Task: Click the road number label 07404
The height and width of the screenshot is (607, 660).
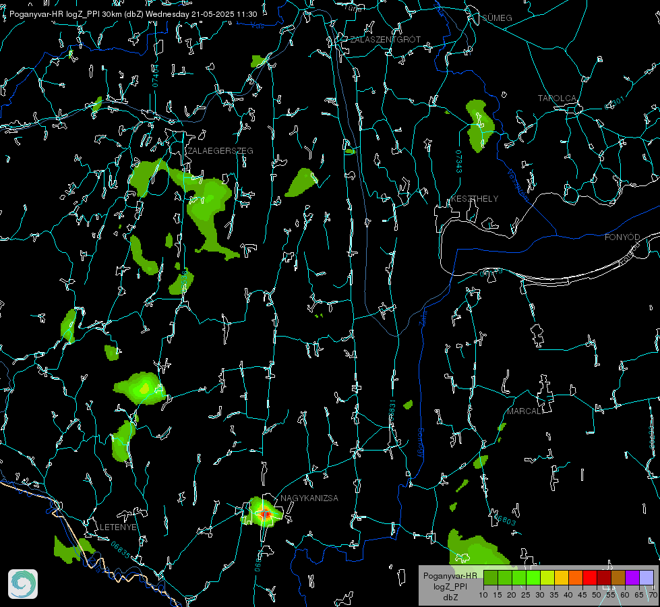Action: pyautogui.click(x=156, y=76)
